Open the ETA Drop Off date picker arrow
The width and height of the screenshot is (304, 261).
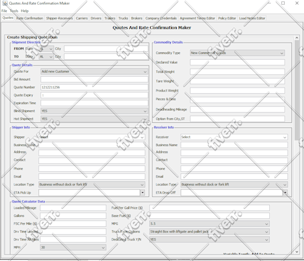point(285,193)
